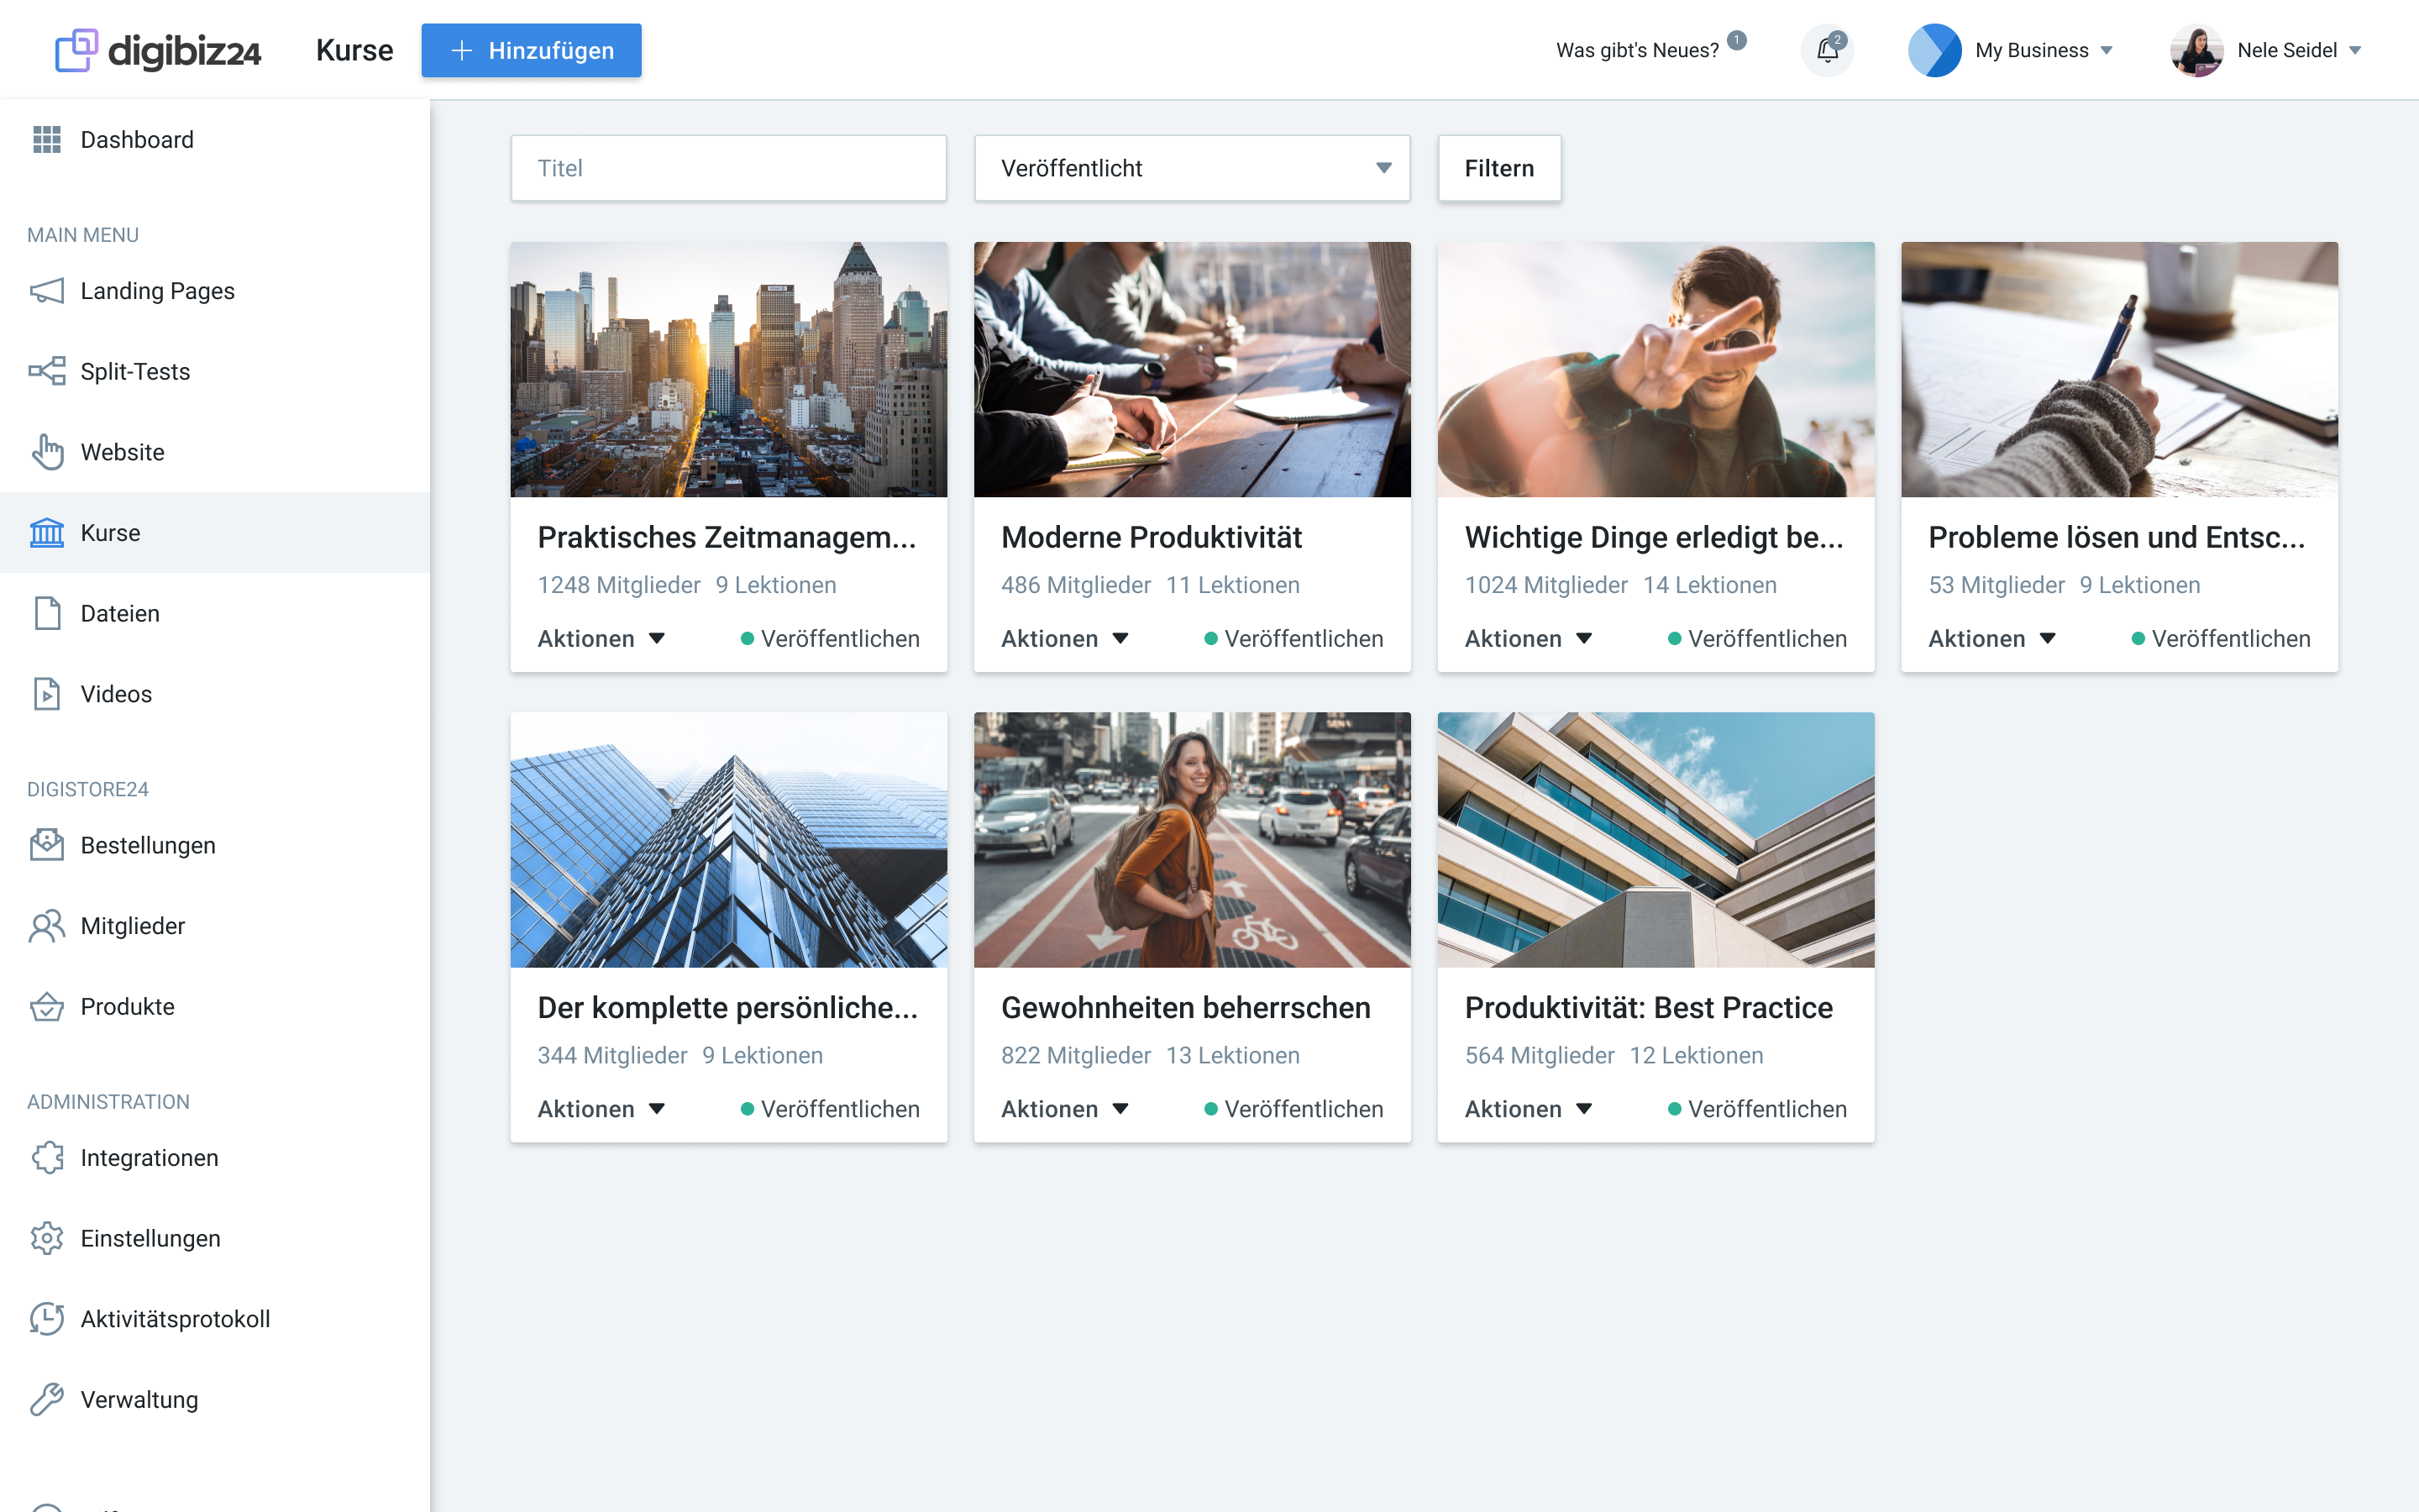Click the Hinzufügen button
The image size is (2419, 1512).
(x=531, y=50)
